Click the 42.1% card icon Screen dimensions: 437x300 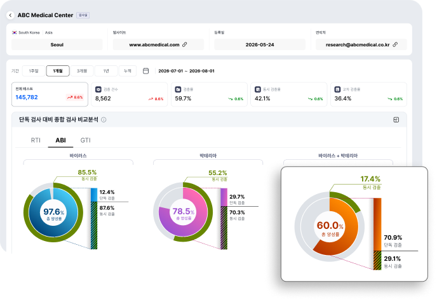(258, 89)
